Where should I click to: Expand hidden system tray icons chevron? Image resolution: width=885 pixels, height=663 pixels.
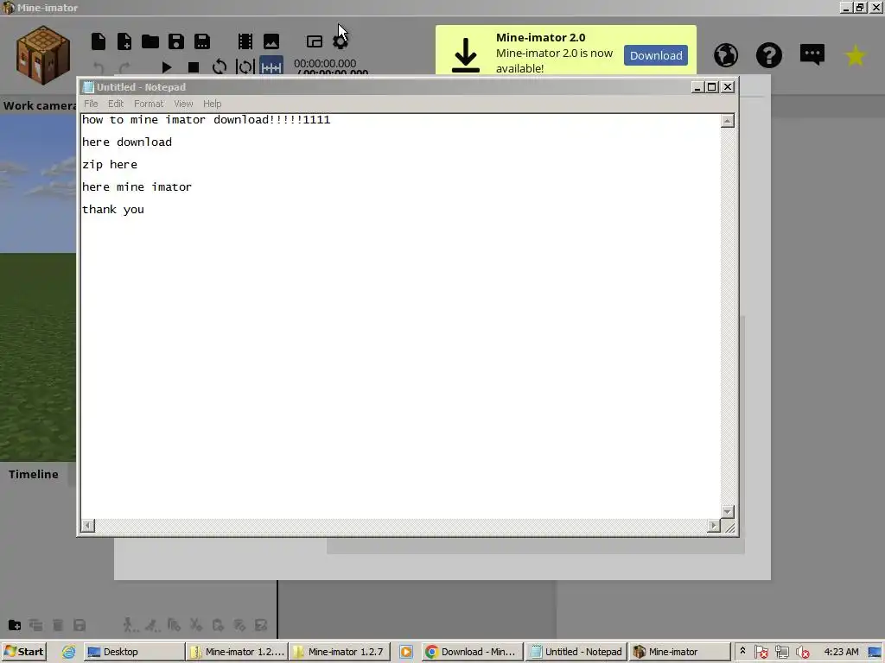(x=742, y=651)
